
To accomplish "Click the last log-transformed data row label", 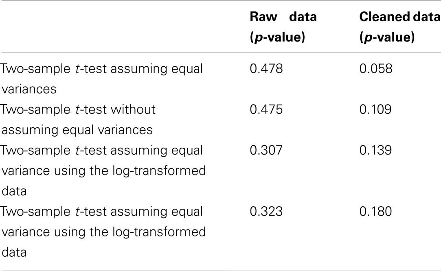I will [103, 232].
